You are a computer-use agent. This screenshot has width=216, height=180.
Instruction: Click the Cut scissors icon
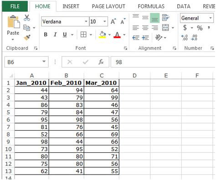(x=27, y=18)
